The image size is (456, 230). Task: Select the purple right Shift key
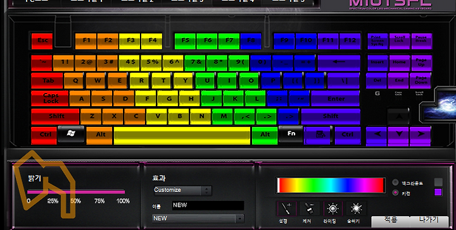coord(331,117)
